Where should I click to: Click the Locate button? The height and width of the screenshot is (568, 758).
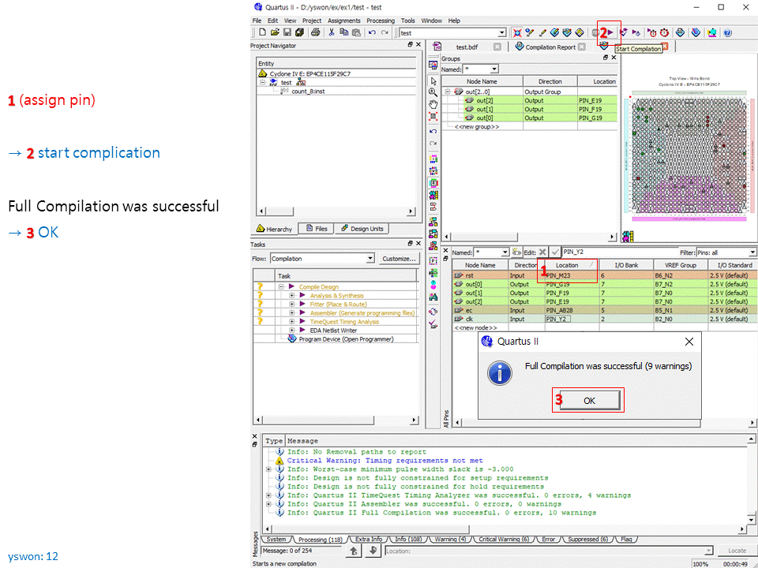click(737, 551)
